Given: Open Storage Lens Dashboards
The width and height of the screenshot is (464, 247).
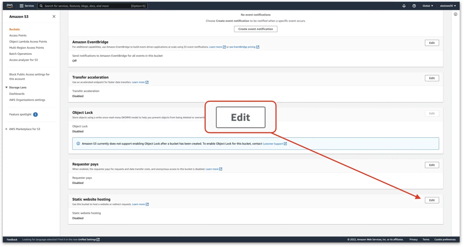Looking at the screenshot, I should [17, 94].
